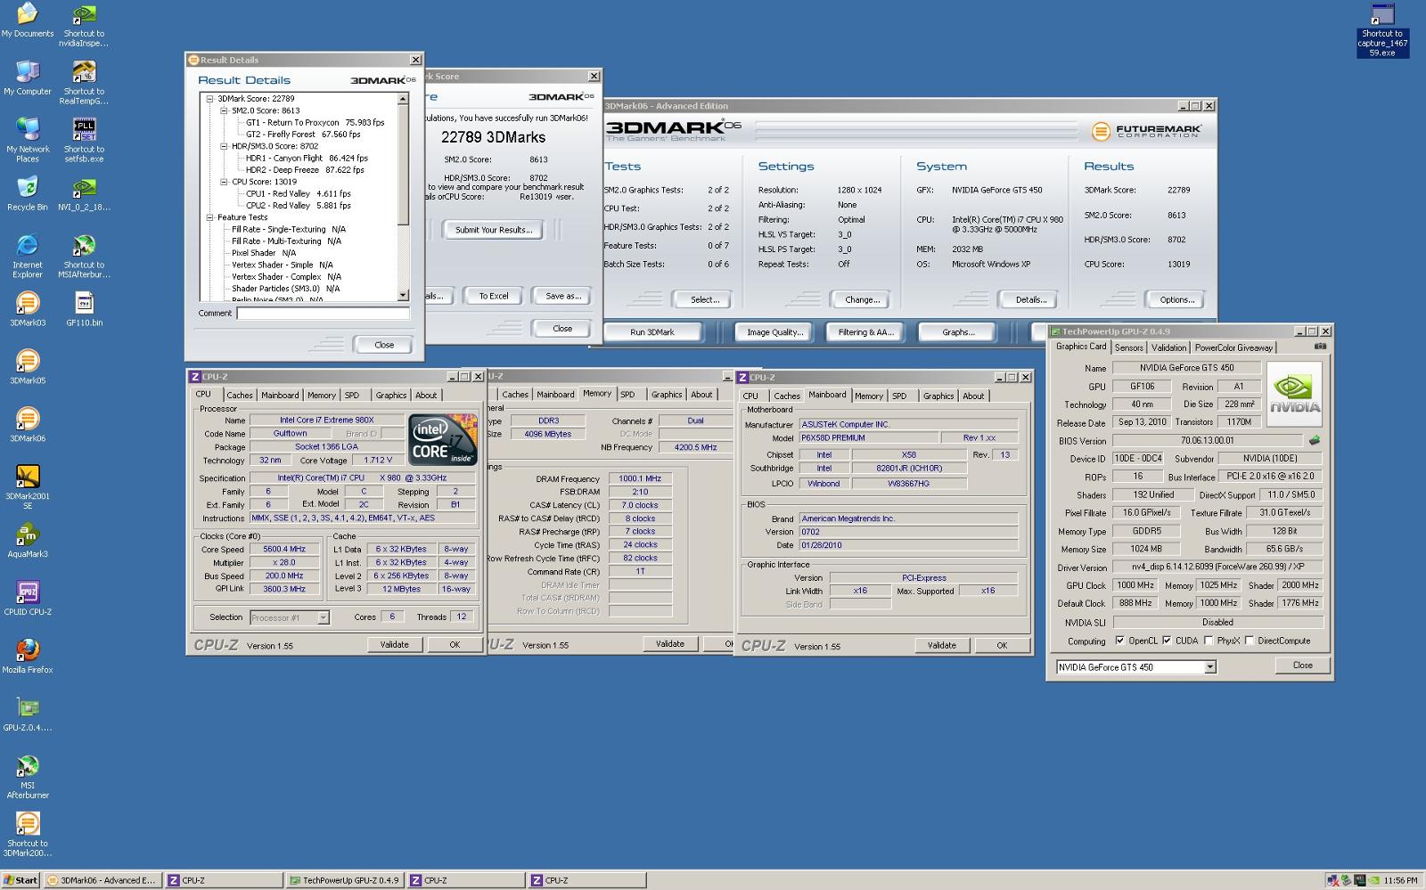Click the Options button under Results
Image resolution: width=1426 pixels, height=890 pixels.
click(1176, 299)
